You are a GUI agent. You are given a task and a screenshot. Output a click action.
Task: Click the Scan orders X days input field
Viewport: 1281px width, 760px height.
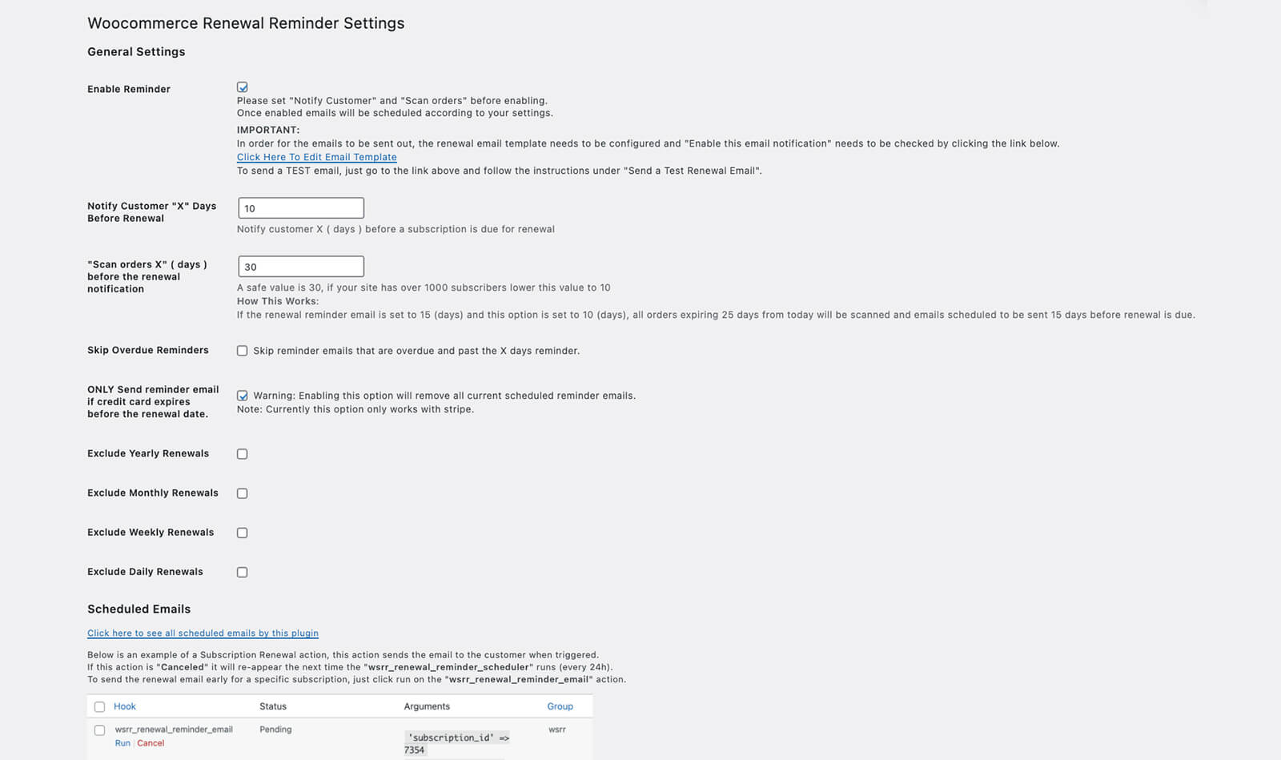pyautogui.click(x=301, y=267)
